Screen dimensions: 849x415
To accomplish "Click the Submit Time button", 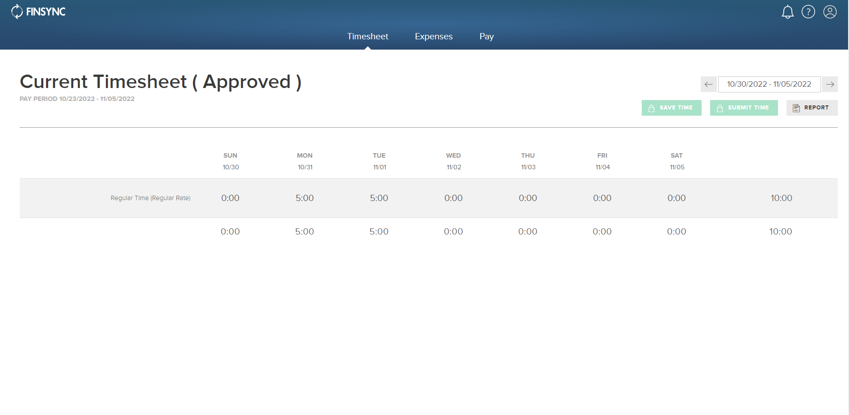I will click(744, 108).
